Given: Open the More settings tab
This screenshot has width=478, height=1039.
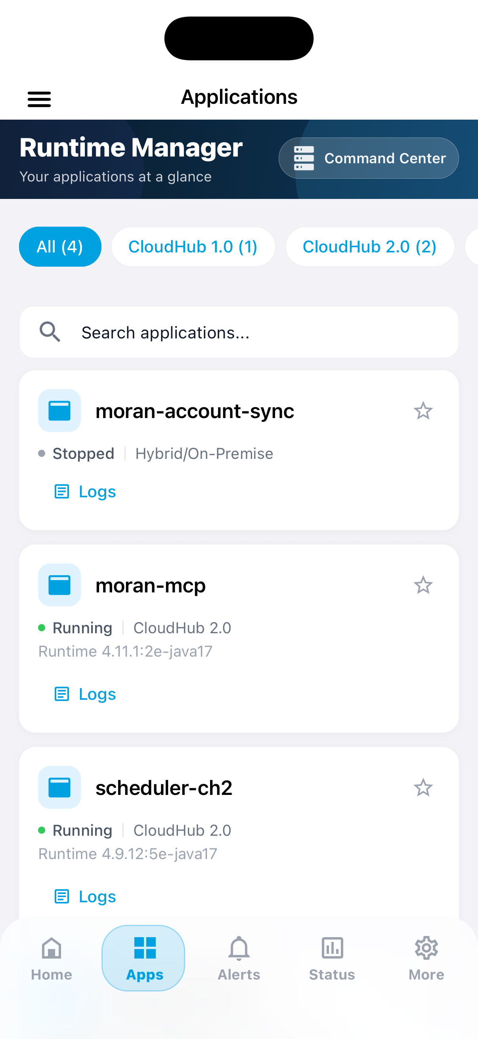Looking at the screenshot, I should 426,958.
